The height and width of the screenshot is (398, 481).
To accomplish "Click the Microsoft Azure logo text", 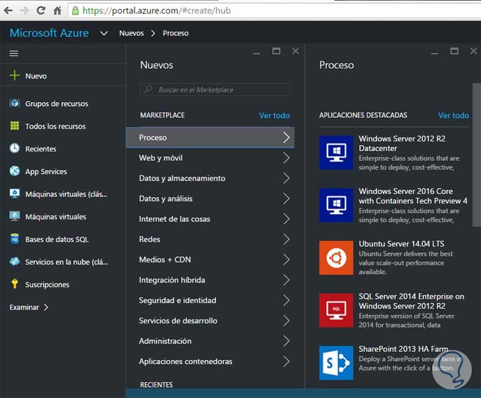I will point(49,33).
